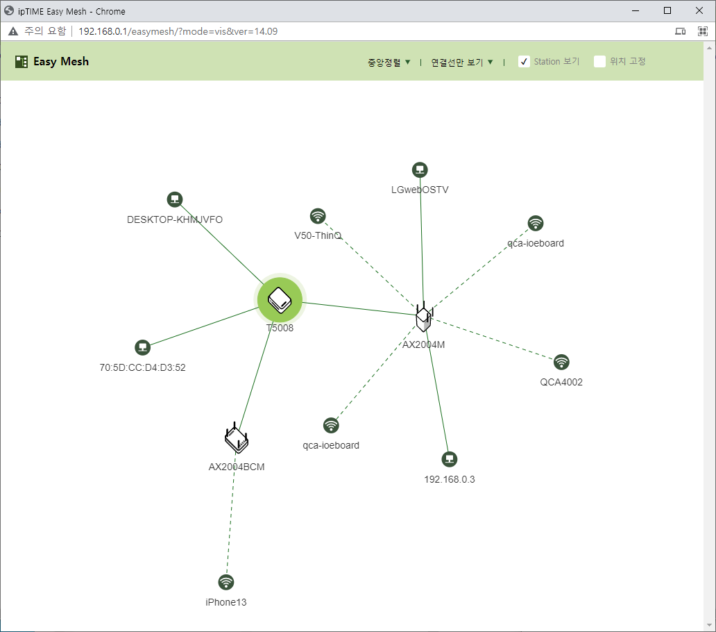Maximize the ipTIME Easy Mesh window
The width and height of the screenshot is (716, 632).
667,11
